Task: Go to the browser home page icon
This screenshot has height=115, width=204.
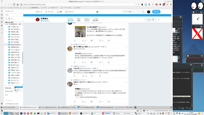Action: tap(18, 4)
